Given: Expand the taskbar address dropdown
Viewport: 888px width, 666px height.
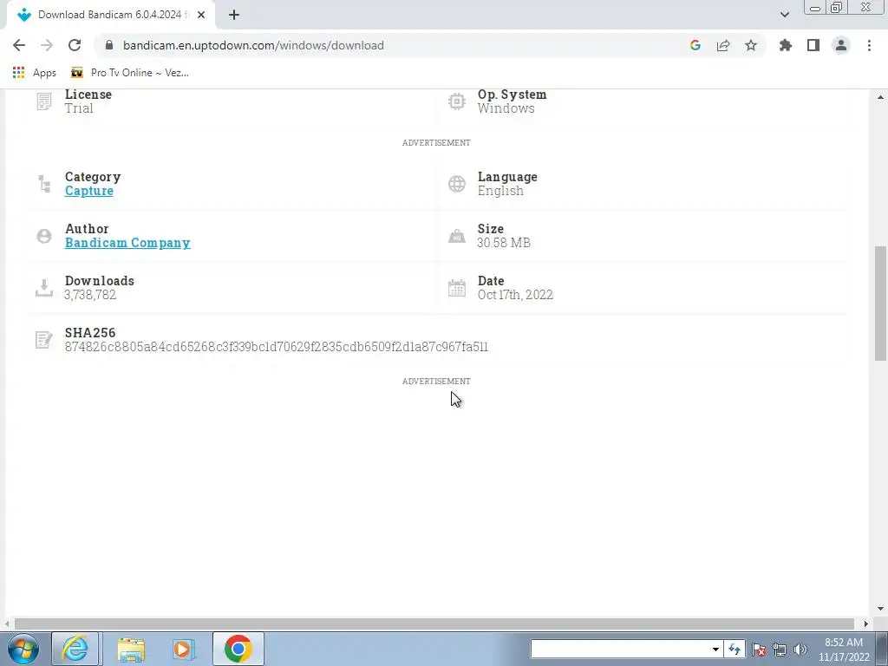Looking at the screenshot, I should click(x=715, y=649).
